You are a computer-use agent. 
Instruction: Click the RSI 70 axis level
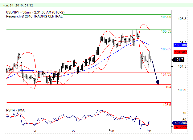[x=184, y=113]
